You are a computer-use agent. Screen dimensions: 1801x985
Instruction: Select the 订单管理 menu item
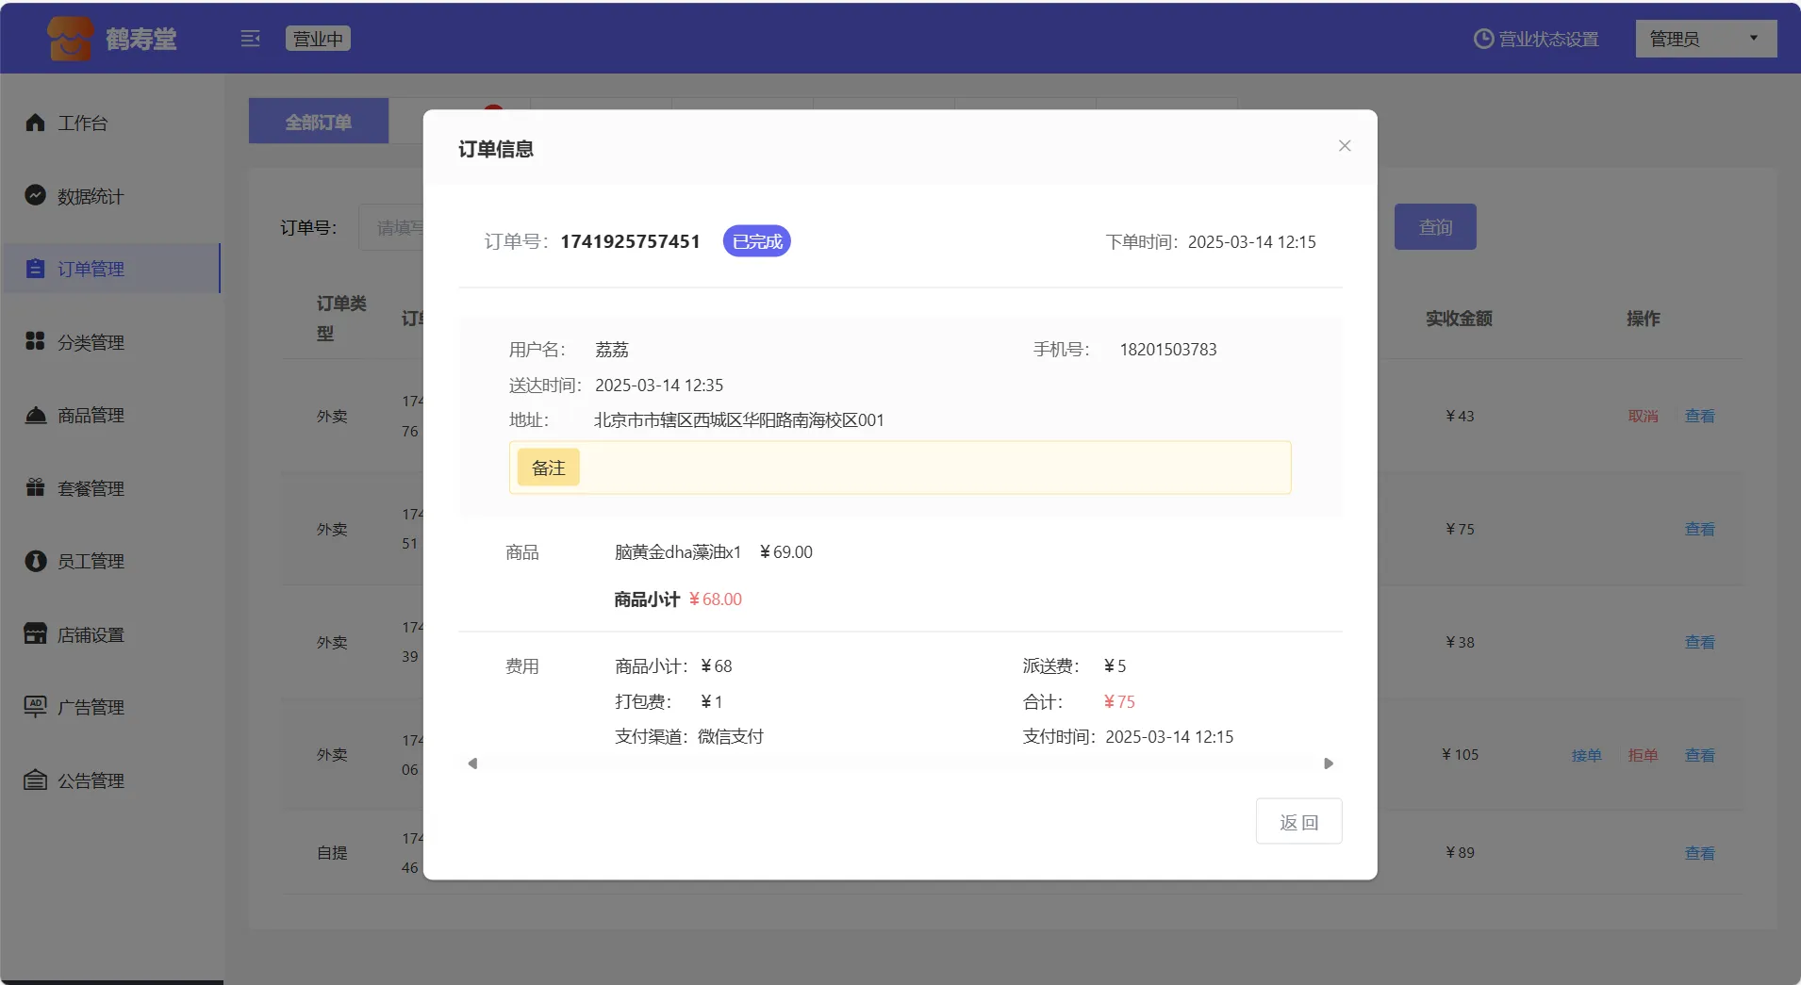(91, 269)
